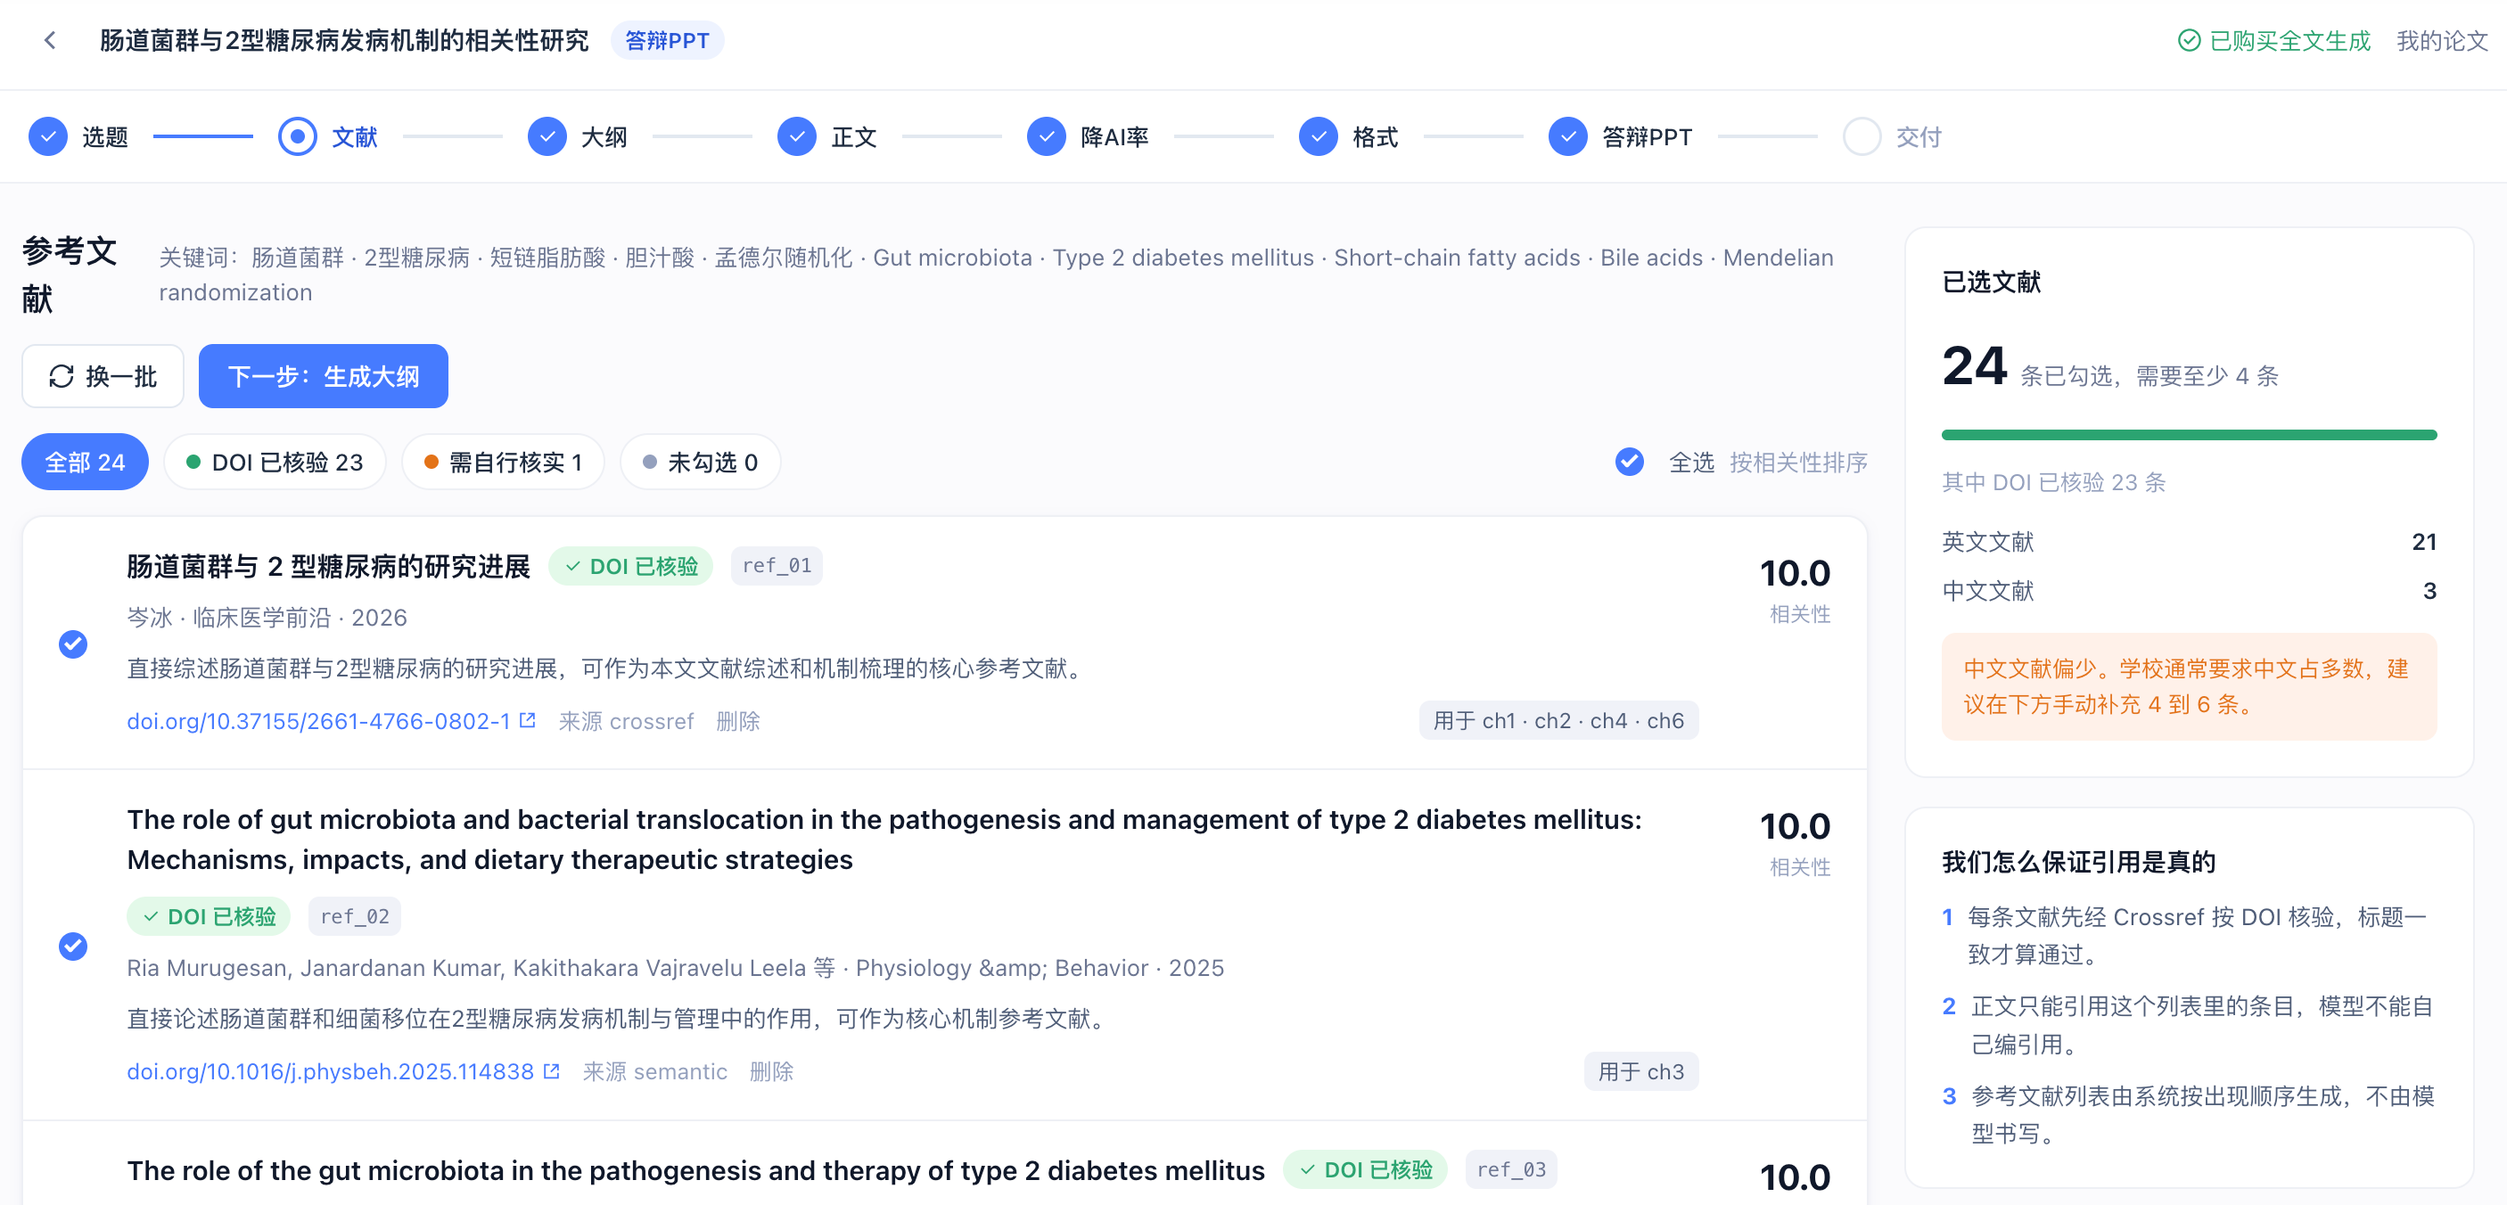Open doi.org/10.37155/2661-4766-0802-1 link

[x=318, y=721]
